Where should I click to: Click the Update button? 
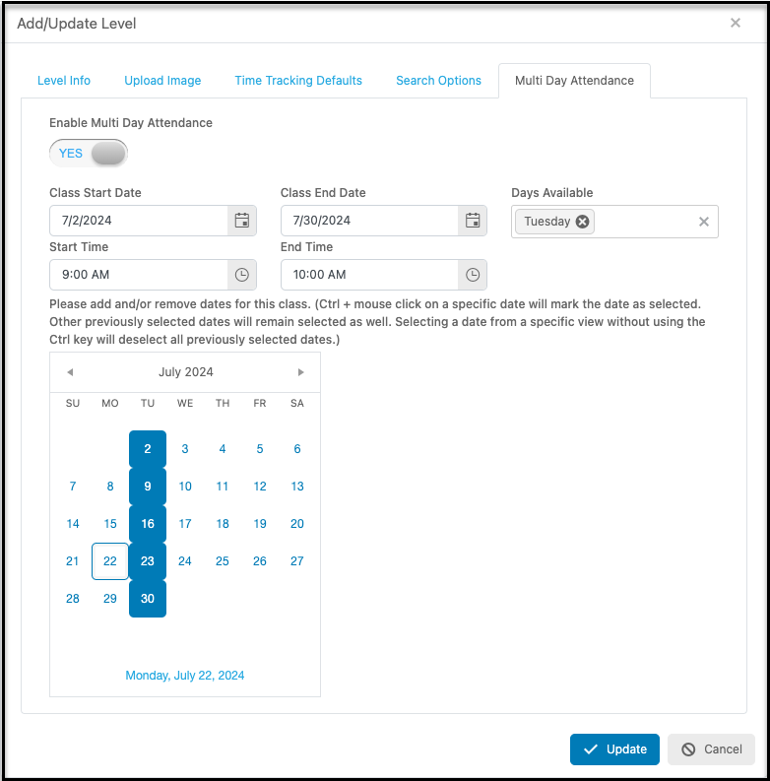(614, 749)
